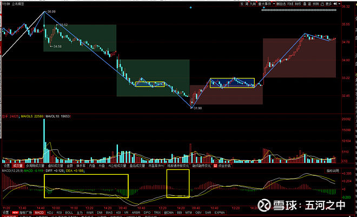Click the lock icon in top toolbar
Viewport: 357px width, 217px height.
click(x=322, y=4)
